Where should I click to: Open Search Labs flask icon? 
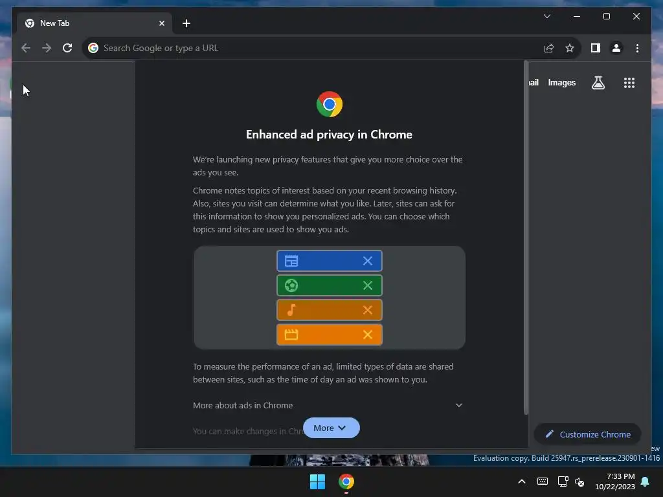598,83
